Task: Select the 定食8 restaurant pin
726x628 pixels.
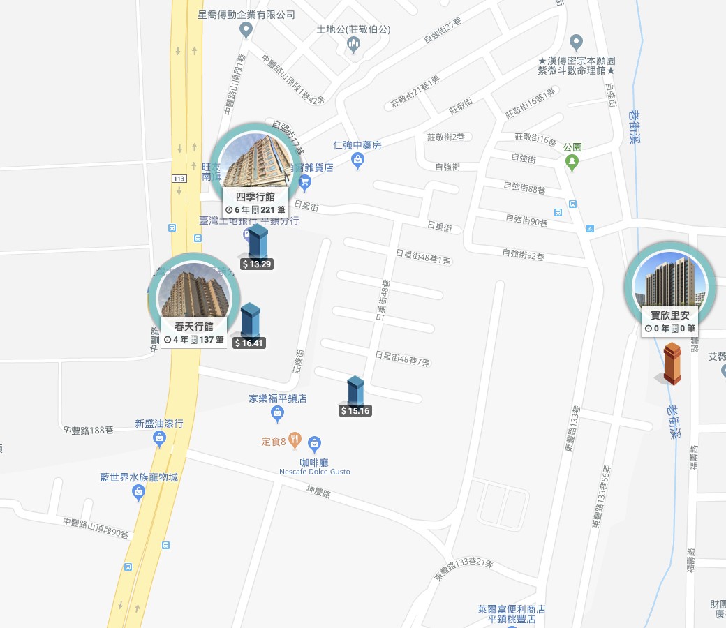Action: 295,440
